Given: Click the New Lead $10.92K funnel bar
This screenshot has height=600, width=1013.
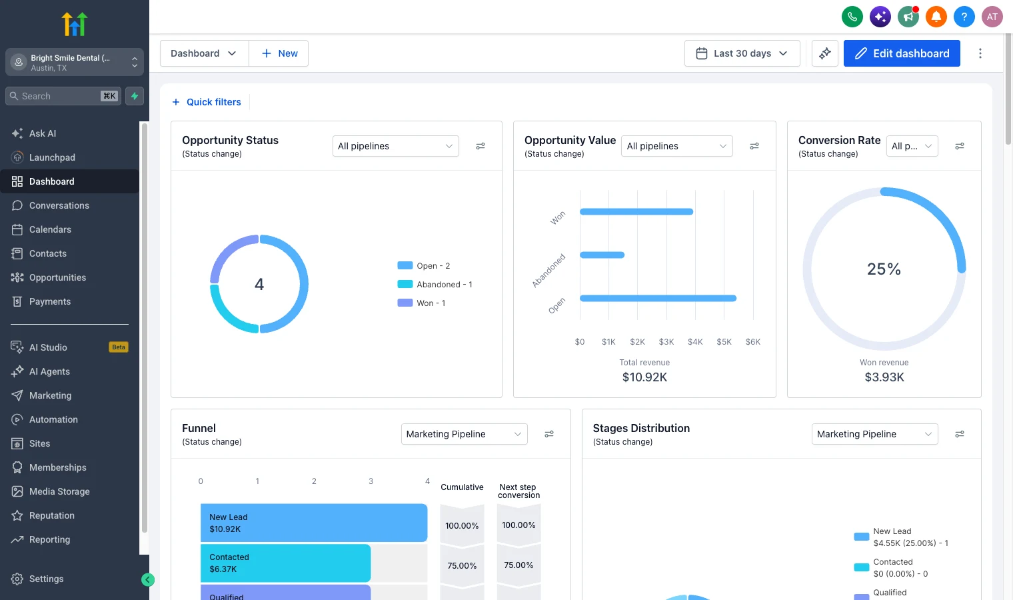Looking at the screenshot, I should [314, 523].
